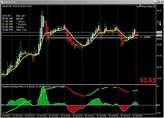Click the '05:06 AM' broker time value

click(7, 19)
